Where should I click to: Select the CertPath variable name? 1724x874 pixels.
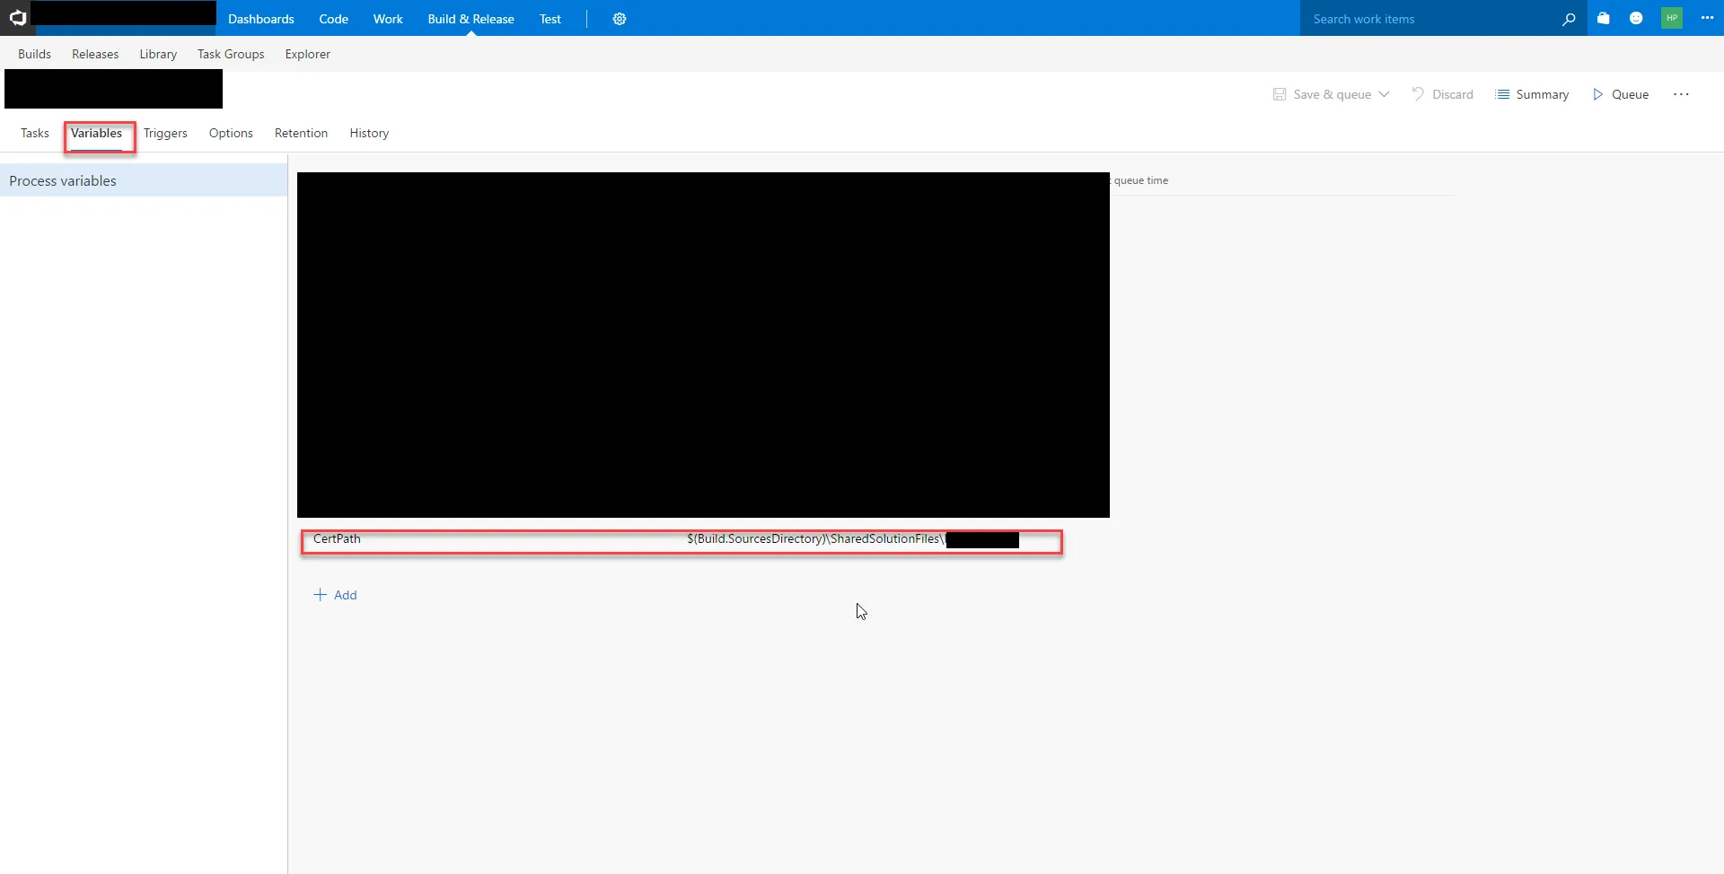[x=337, y=538]
